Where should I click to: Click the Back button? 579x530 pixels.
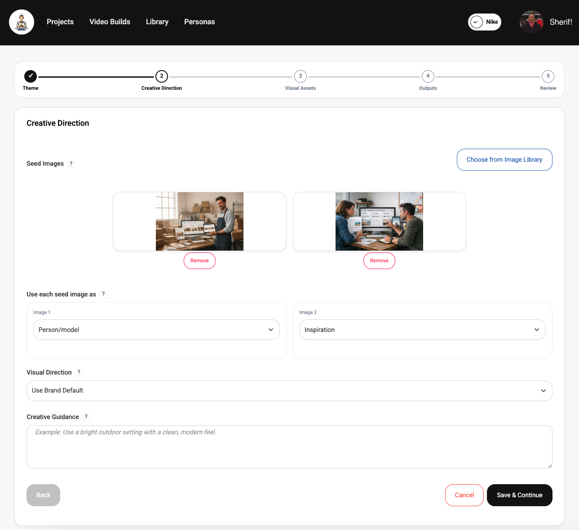click(x=43, y=495)
